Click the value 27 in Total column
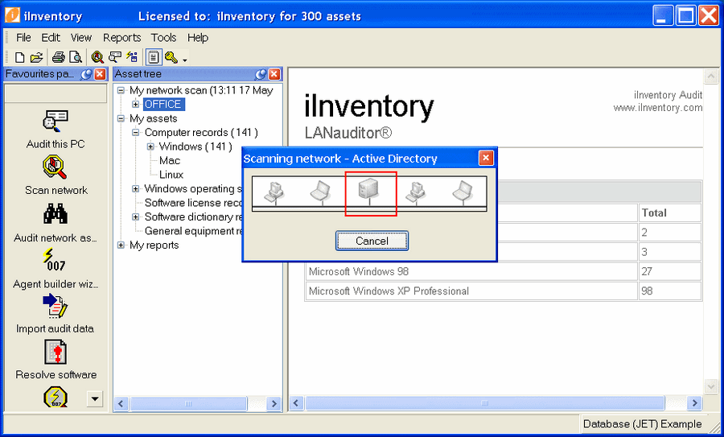Image resolution: width=724 pixels, height=437 pixels. tap(647, 272)
